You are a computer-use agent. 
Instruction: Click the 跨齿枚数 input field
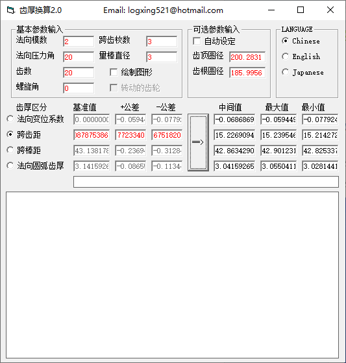tap(162, 42)
